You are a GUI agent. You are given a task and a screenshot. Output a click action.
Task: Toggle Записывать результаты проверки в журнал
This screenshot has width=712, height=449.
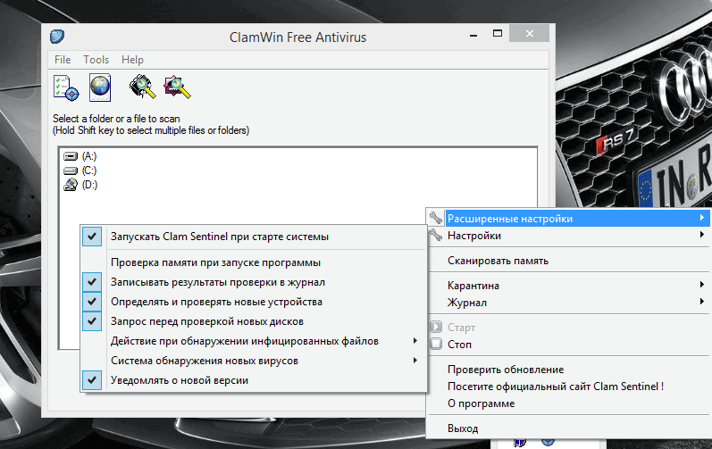pyautogui.click(x=254, y=282)
